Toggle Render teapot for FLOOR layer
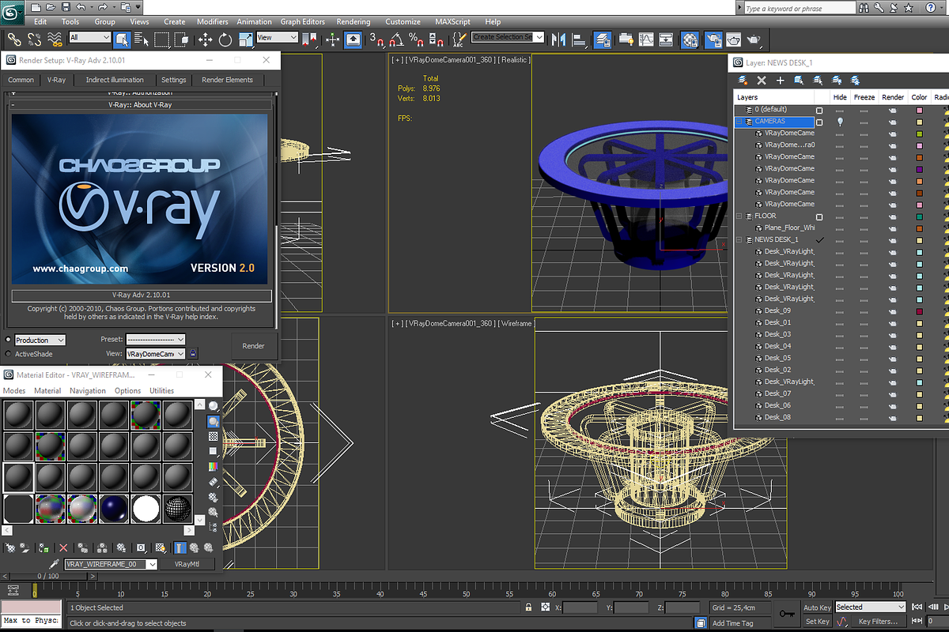 tap(892, 216)
